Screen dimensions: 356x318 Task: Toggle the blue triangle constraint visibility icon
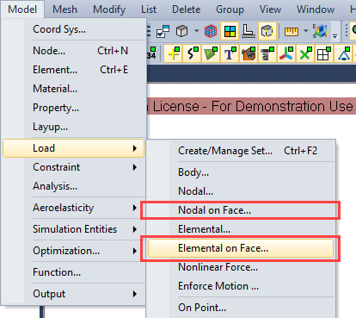tap(344, 53)
